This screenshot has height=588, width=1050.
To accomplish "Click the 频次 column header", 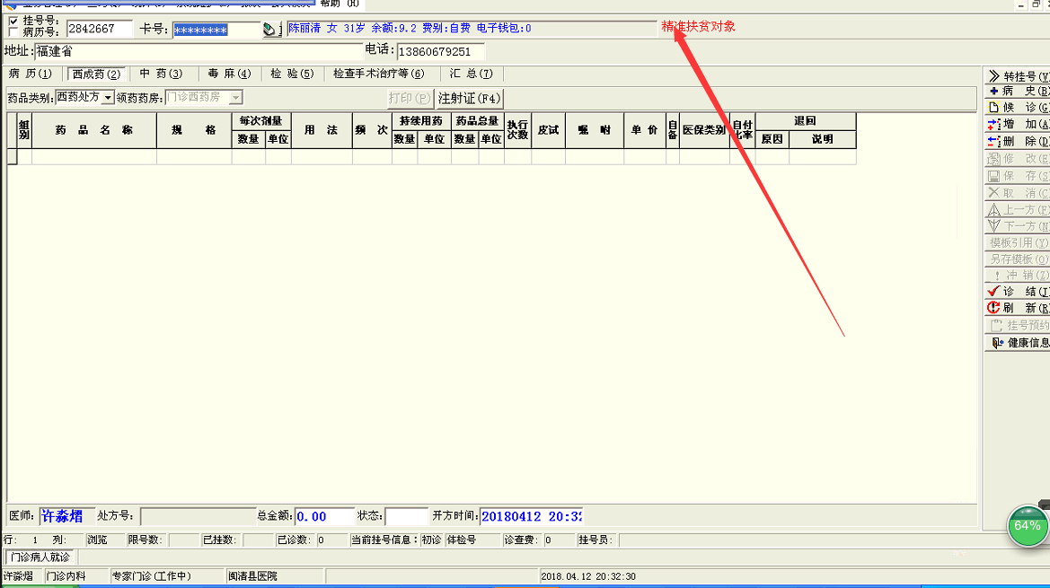I will (x=372, y=130).
